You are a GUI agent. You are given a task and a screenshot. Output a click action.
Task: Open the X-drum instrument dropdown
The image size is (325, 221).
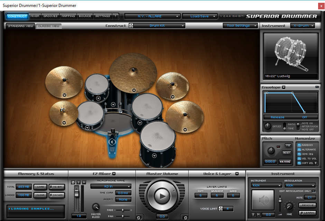(303, 26)
